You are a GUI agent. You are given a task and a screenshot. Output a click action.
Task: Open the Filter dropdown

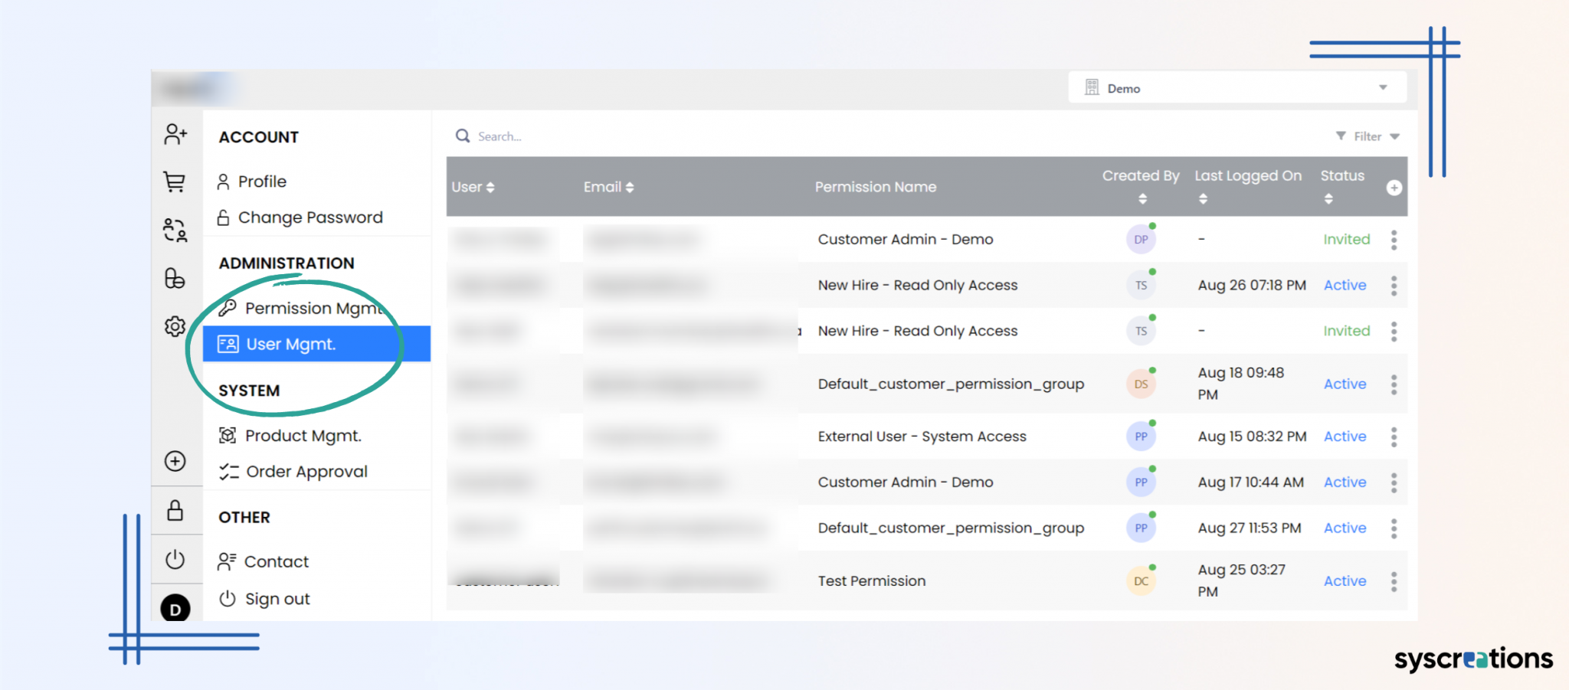click(1367, 136)
